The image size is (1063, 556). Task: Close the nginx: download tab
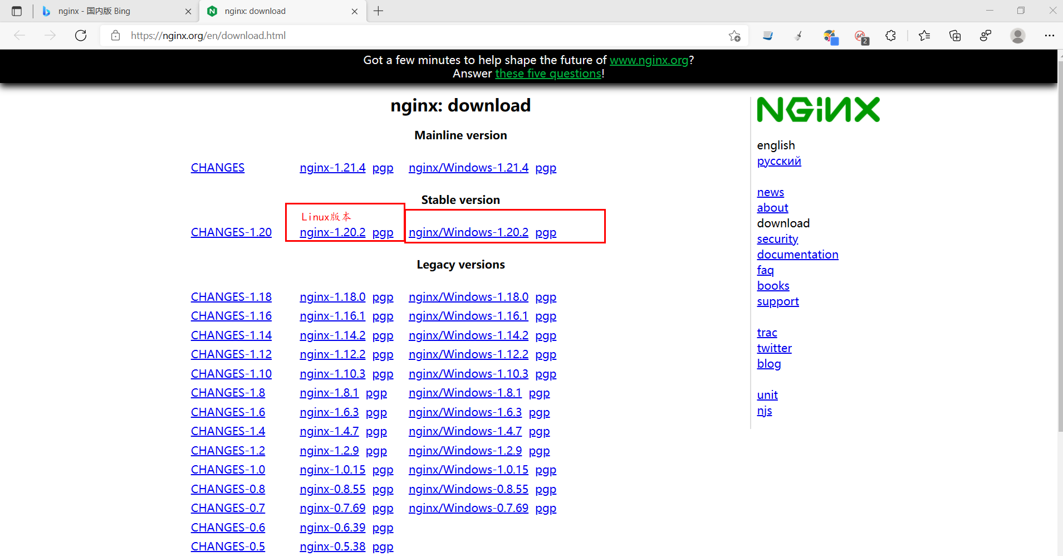click(x=355, y=11)
